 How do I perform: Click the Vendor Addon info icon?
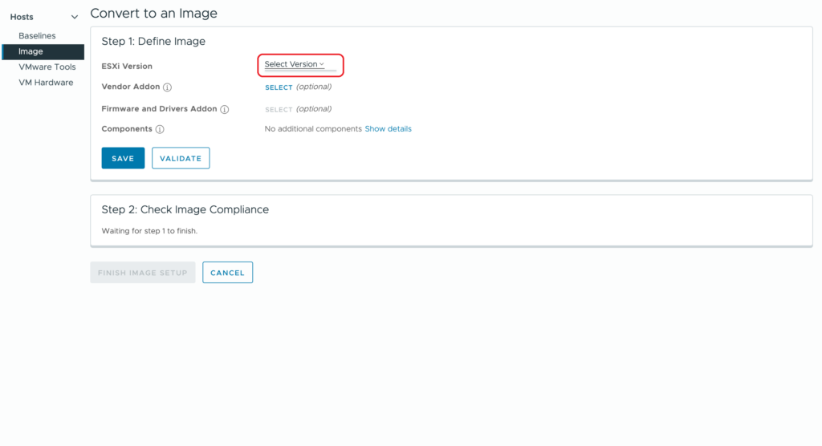pyautogui.click(x=167, y=87)
